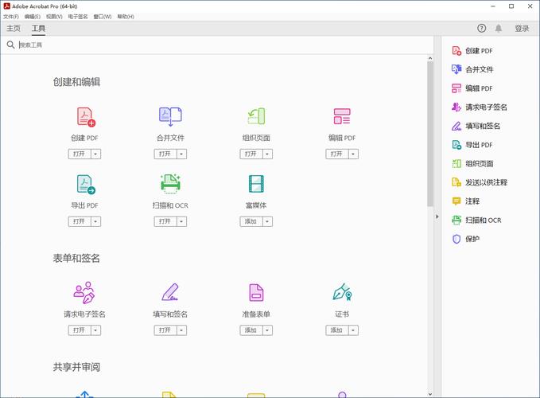The width and height of the screenshot is (540, 398).
Task: Click the 导出 PDF icon in the right sidebar
Action: pyautogui.click(x=456, y=145)
